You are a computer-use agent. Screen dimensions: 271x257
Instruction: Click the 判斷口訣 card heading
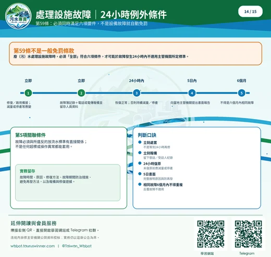coord(147,135)
